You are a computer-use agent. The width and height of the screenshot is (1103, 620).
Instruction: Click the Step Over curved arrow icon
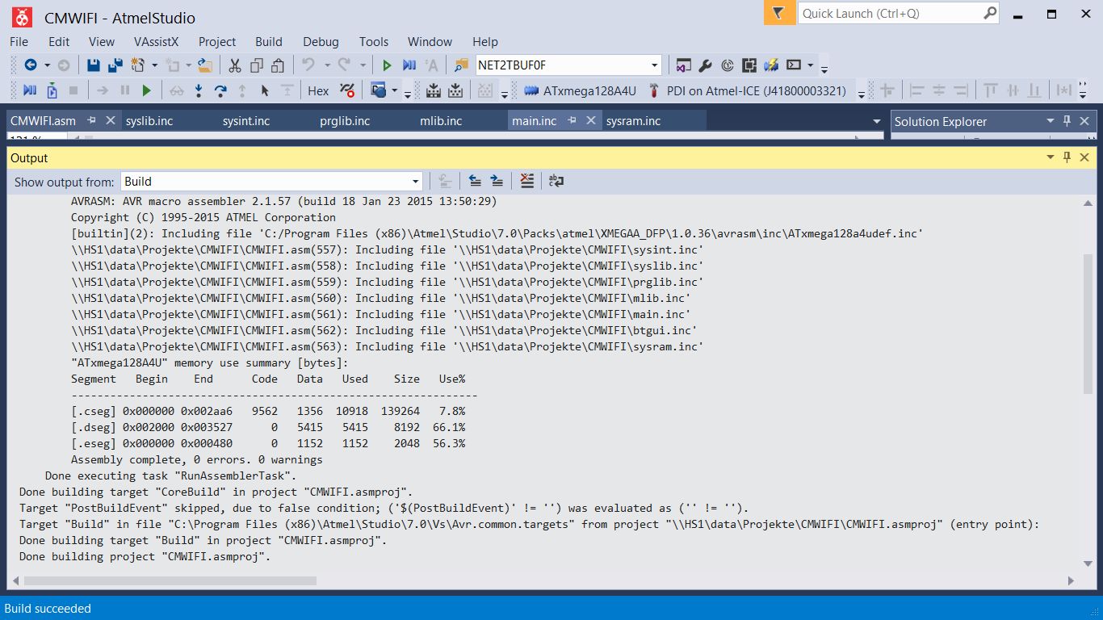220,90
